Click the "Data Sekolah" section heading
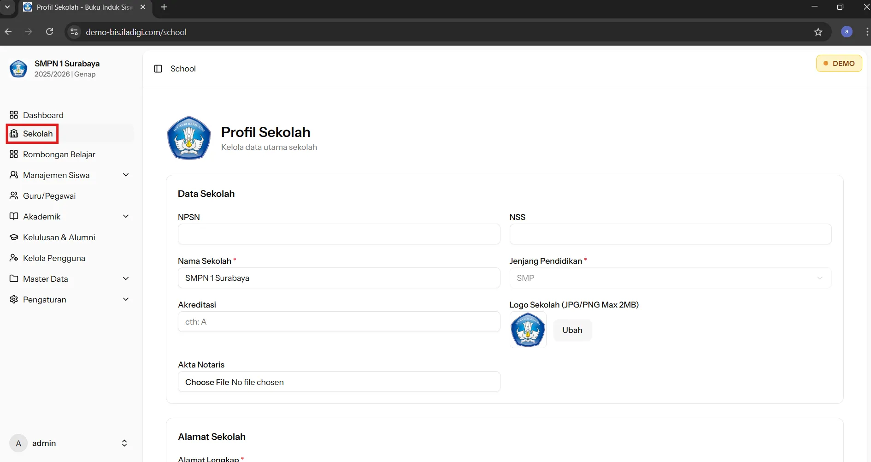Viewport: 871px width, 462px height. coord(206,194)
